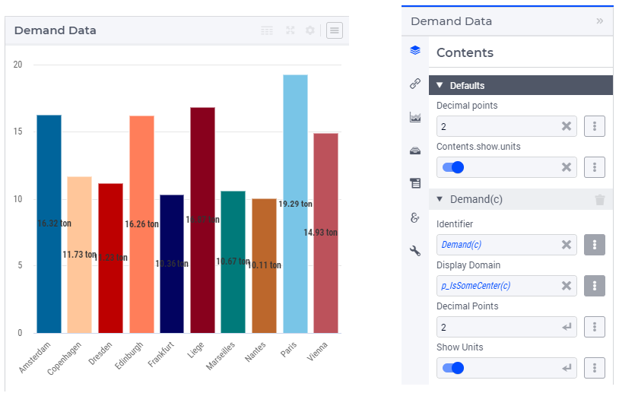Open the Contents layers tab icon
619x393 pixels.
[414, 51]
